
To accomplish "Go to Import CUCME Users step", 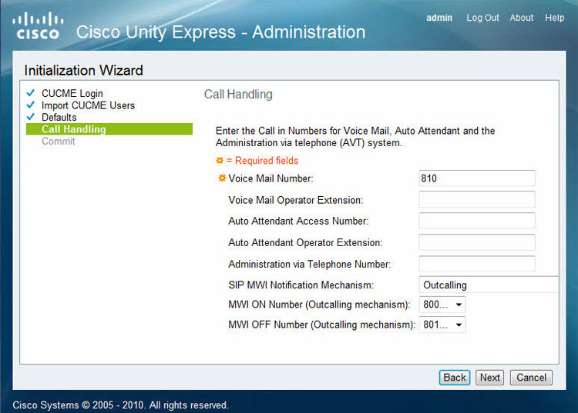I will coord(88,105).
